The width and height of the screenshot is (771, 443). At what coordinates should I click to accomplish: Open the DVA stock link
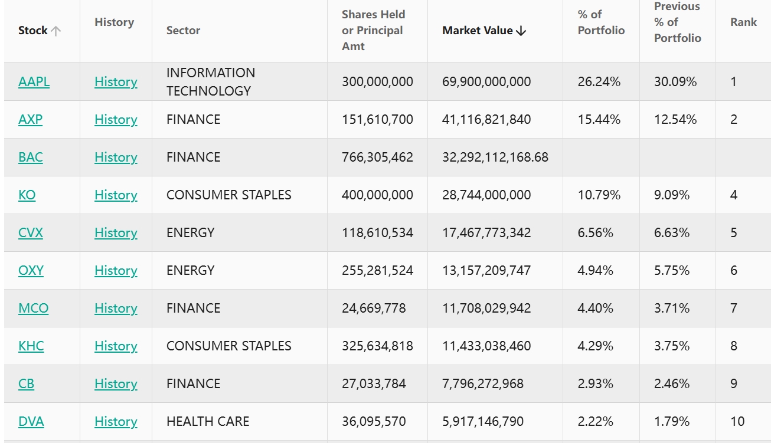point(31,422)
